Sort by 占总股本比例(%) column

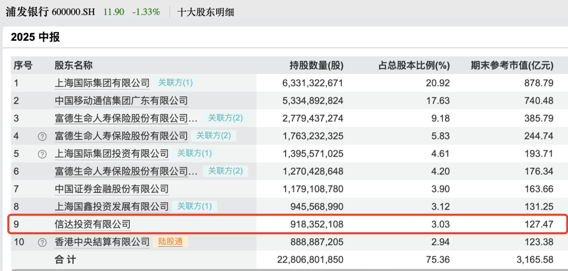[414, 66]
